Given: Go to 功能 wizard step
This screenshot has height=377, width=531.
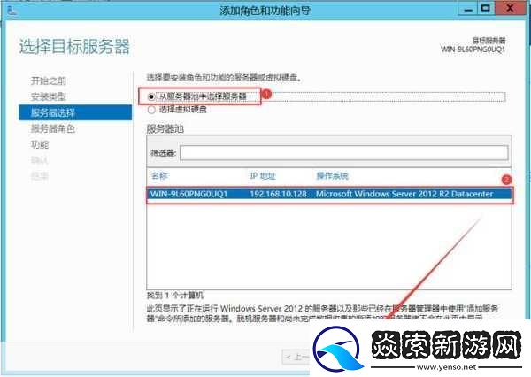Looking at the screenshot, I should tap(40, 144).
